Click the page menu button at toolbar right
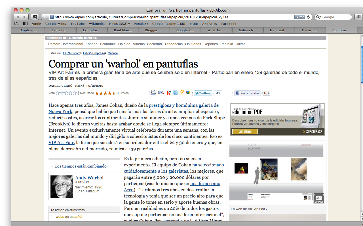 coord(358,17)
